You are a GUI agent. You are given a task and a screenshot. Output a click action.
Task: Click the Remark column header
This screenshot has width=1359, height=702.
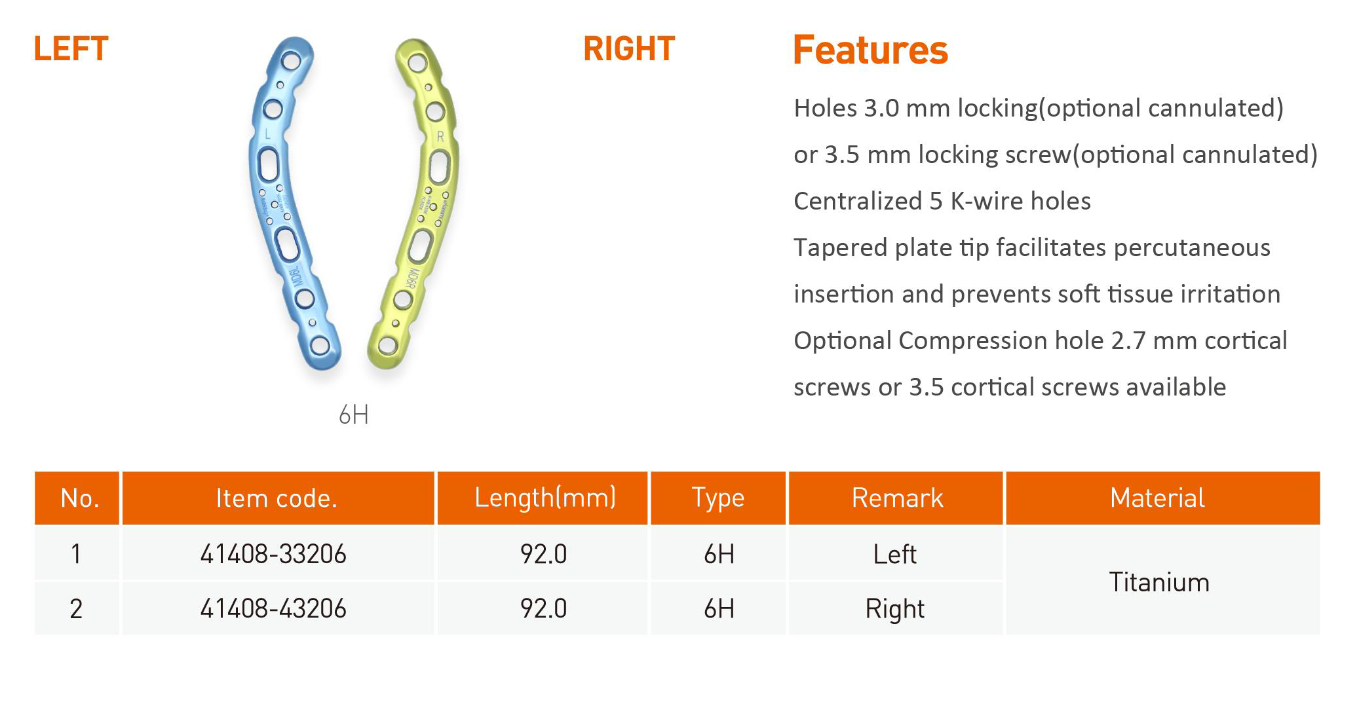[x=896, y=498]
